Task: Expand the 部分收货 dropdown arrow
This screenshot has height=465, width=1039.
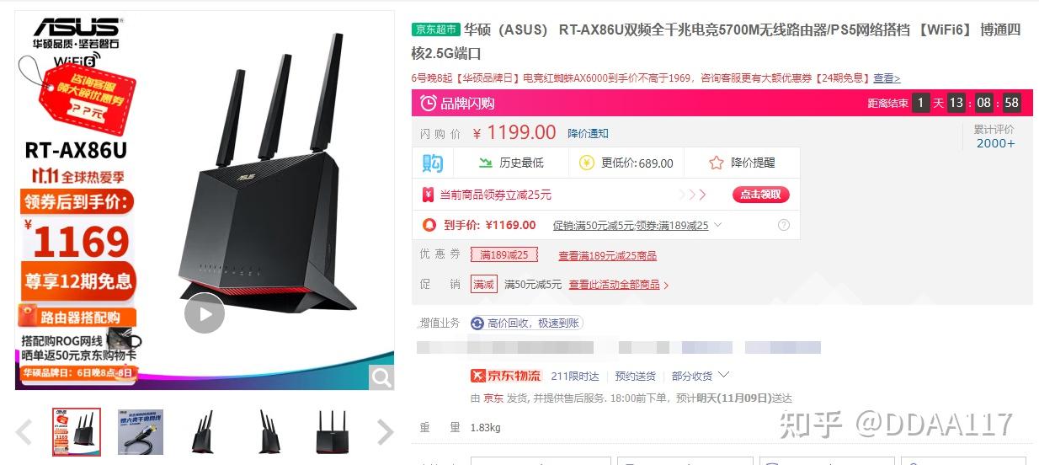Action: point(722,375)
